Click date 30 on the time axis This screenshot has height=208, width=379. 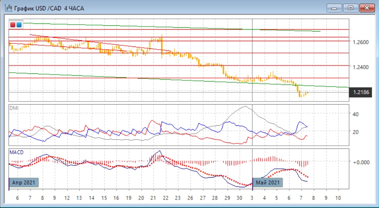[x=240, y=198]
